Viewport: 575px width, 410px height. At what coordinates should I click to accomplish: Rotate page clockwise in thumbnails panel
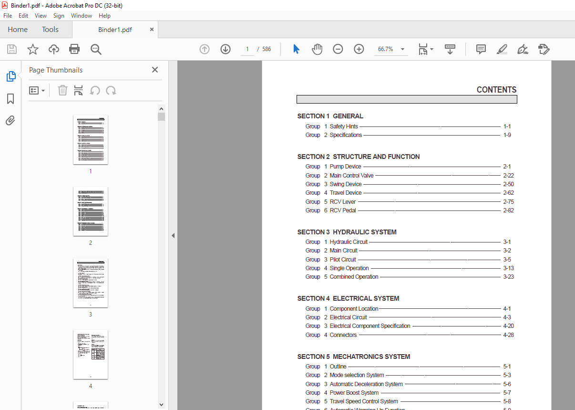[111, 90]
